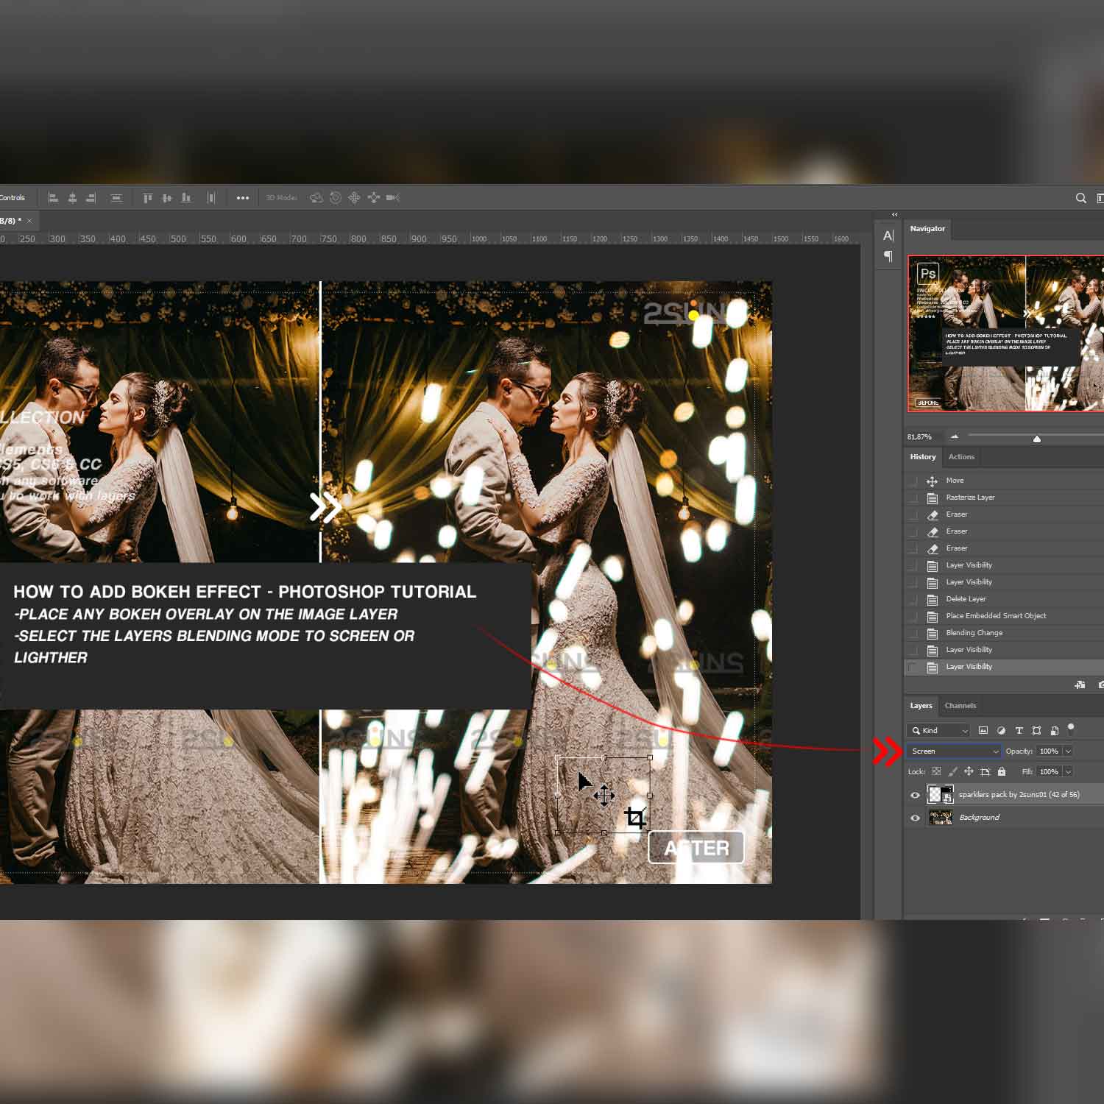The width and height of the screenshot is (1104, 1104).
Task: Switch to the Layers tab
Action: 921,706
